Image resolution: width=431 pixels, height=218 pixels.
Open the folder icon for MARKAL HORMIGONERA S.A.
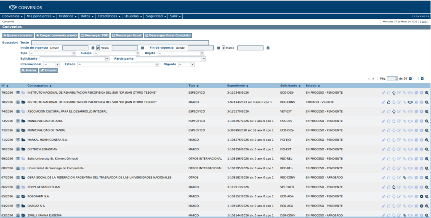[x=24, y=140]
